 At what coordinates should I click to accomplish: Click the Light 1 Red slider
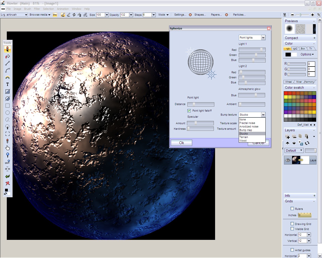252,50
